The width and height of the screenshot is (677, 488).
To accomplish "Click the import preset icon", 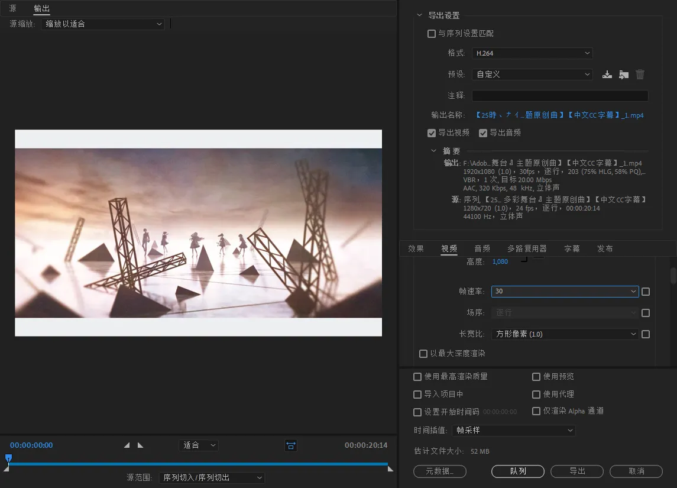I will click(623, 75).
